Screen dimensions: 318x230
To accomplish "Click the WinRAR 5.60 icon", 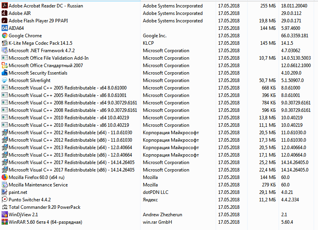I will [4, 222].
